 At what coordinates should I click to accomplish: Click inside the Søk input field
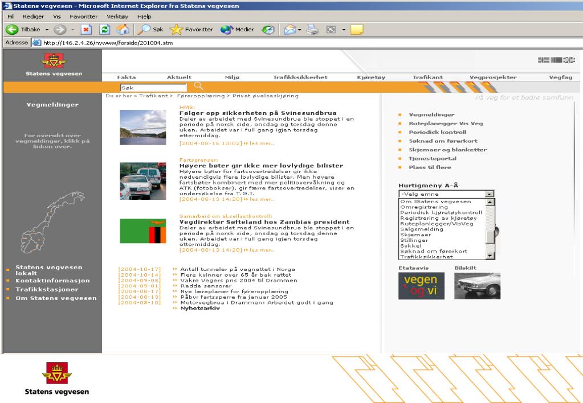[x=153, y=88]
